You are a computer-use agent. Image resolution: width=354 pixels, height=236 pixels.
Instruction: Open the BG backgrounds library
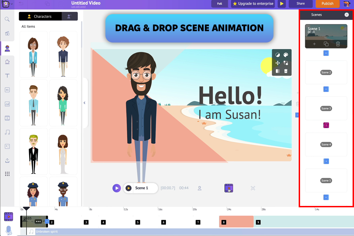point(7,90)
